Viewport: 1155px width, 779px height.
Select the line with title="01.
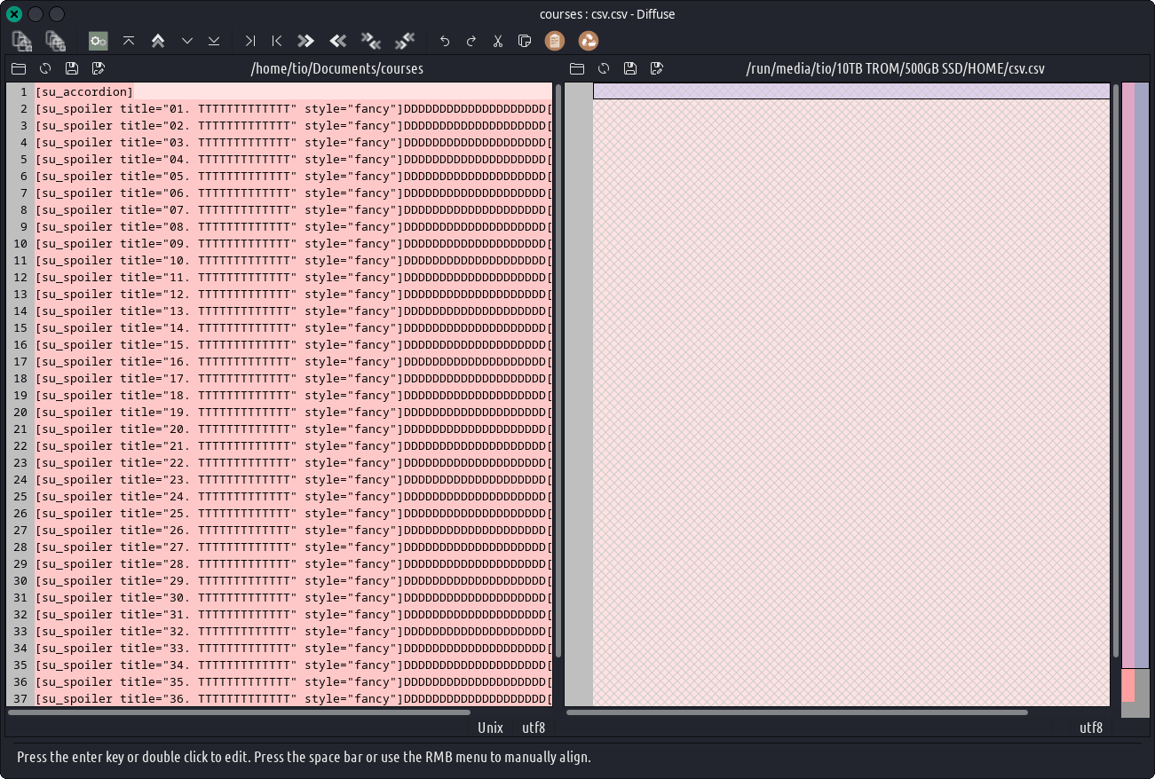(293, 108)
